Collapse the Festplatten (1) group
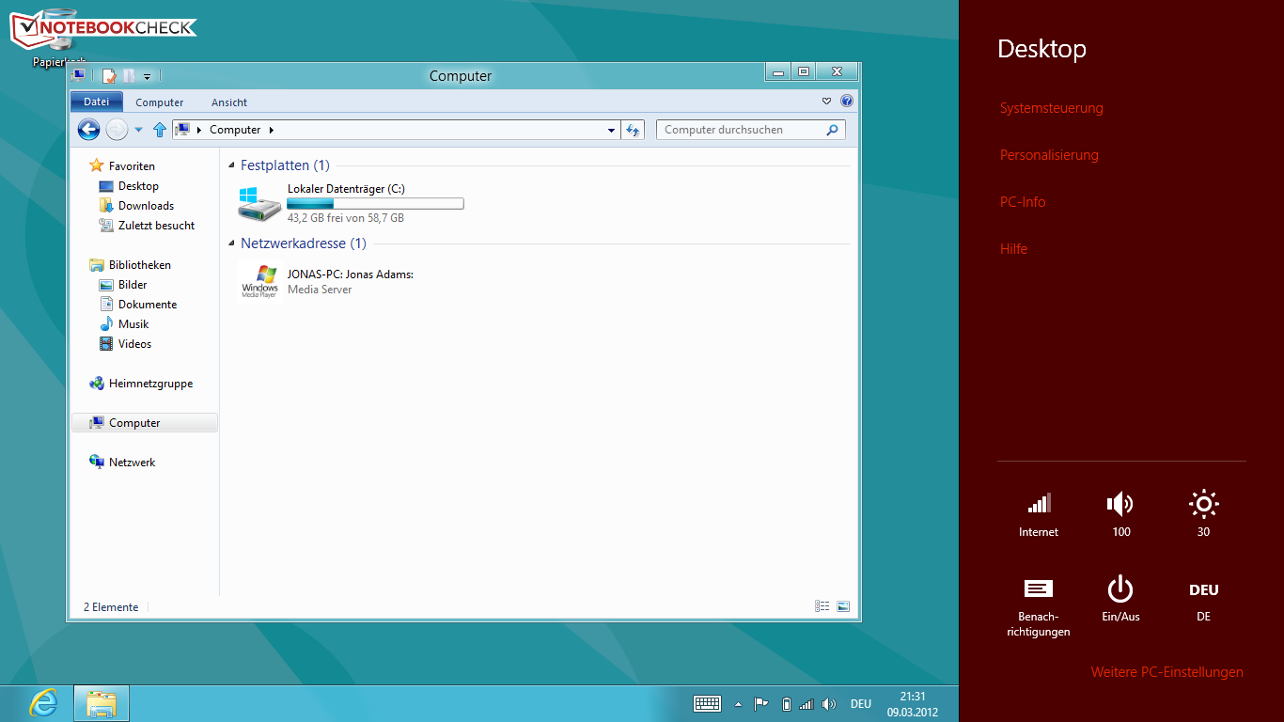This screenshot has width=1284, height=722. click(x=233, y=165)
